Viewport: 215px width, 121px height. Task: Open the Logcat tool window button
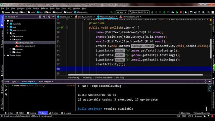[66, 113]
